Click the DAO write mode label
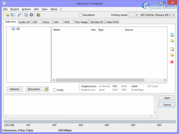 tap(115, 90)
